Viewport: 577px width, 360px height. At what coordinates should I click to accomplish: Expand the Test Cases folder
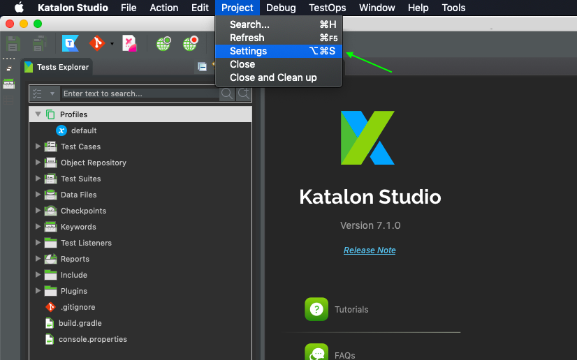38,147
